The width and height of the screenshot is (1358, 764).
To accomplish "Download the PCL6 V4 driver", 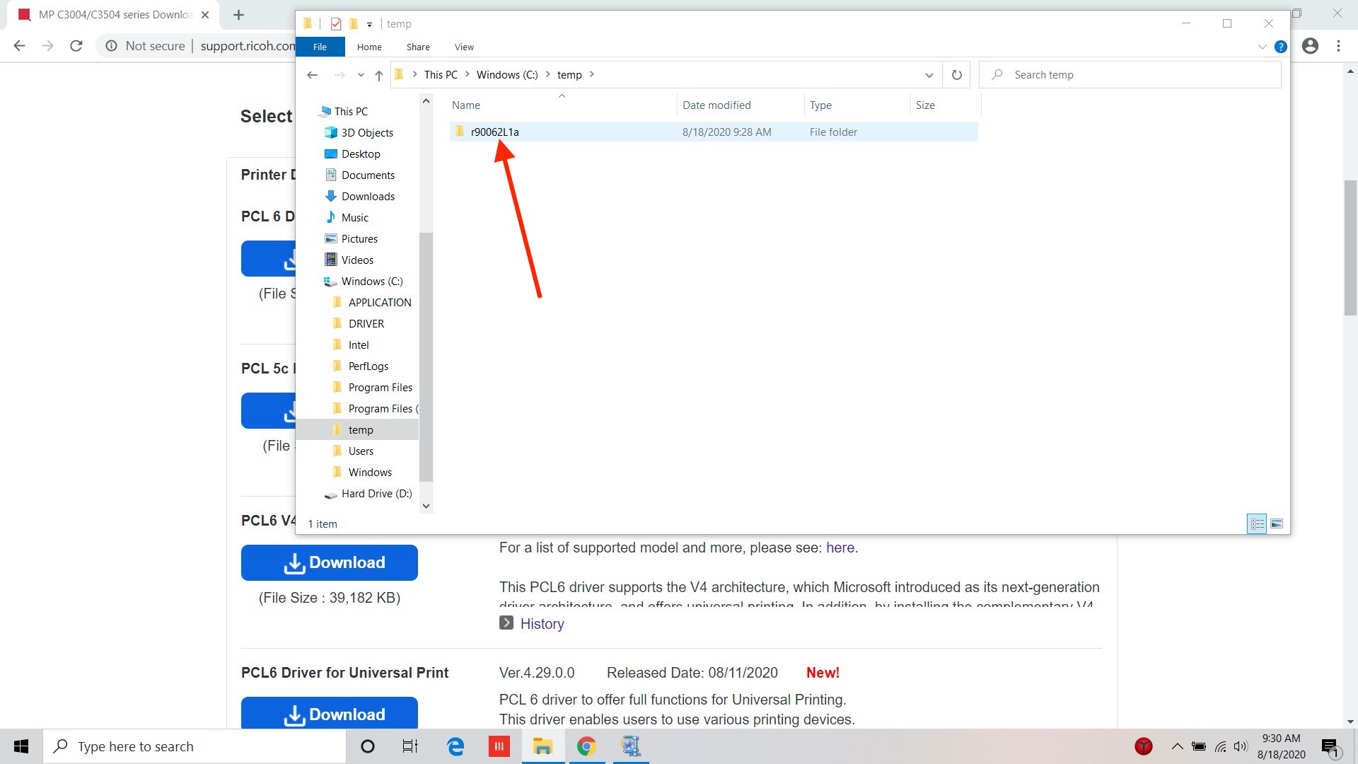I will 330,562.
